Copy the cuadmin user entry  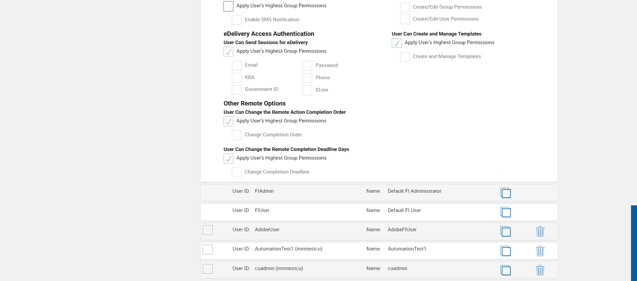[x=505, y=270]
